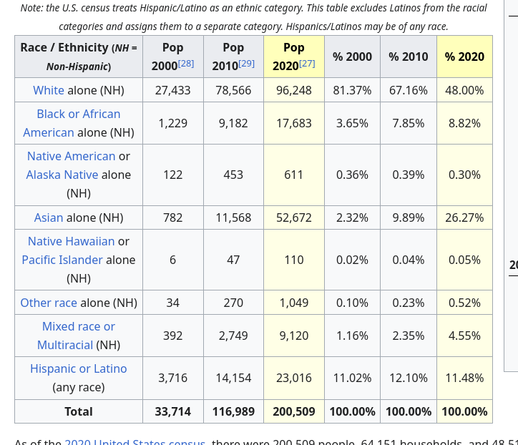
Task: Click the 0.52% cell
Action: [464, 303]
